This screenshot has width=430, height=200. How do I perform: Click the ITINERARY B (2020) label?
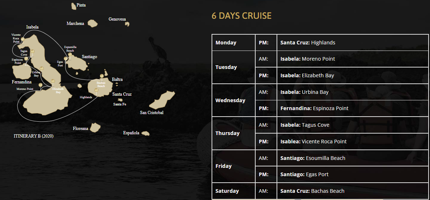[x=34, y=136]
